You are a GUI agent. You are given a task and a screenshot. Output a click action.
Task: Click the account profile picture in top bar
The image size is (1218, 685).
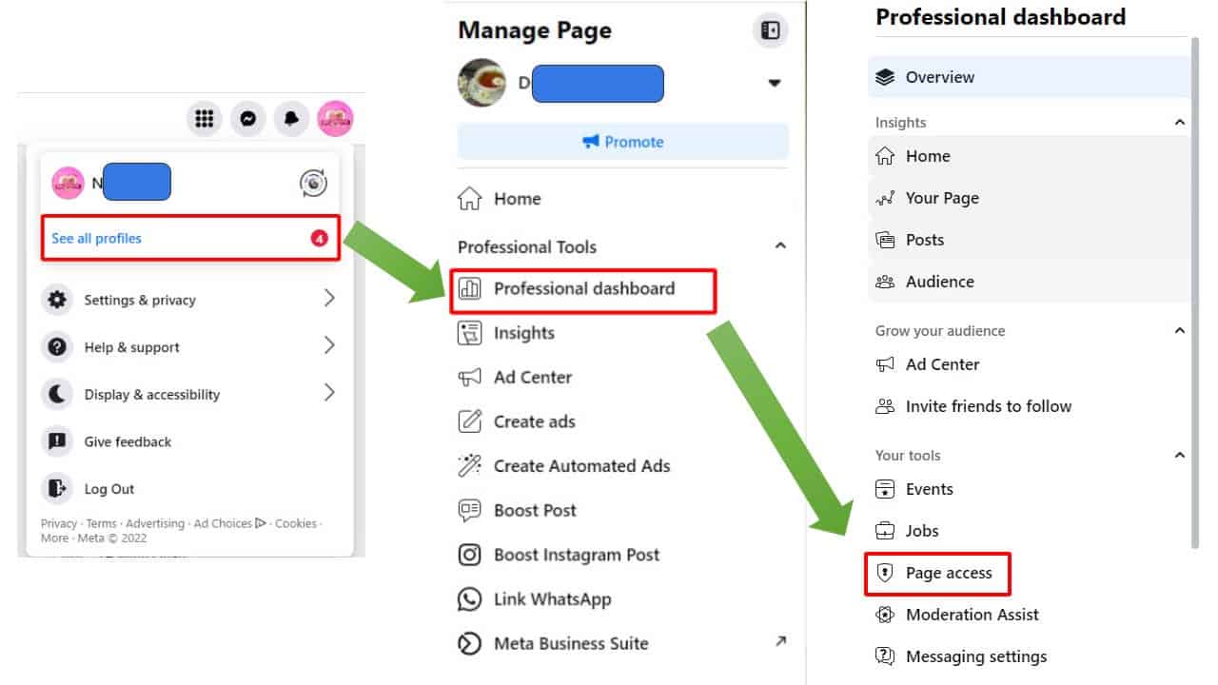pyautogui.click(x=335, y=119)
